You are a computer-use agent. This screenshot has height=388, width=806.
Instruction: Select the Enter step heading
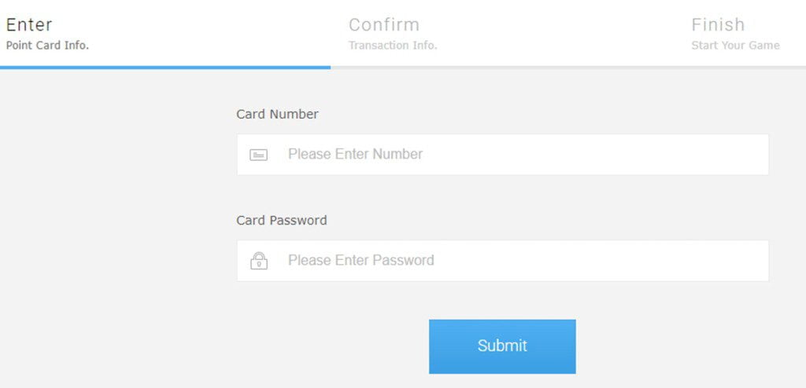click(x=29, y=25)
